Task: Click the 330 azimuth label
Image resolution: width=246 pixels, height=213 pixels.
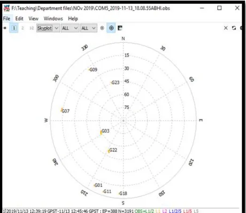Action: pos(85,48)
